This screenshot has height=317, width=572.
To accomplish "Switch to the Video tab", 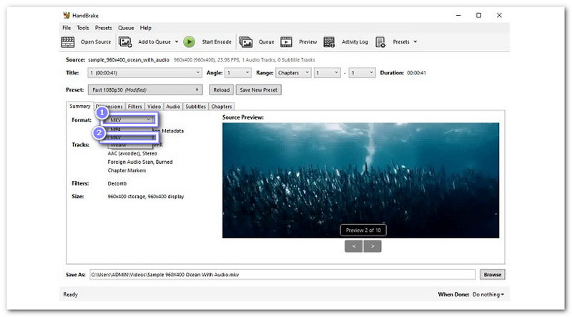I will [x=154, y=107].
